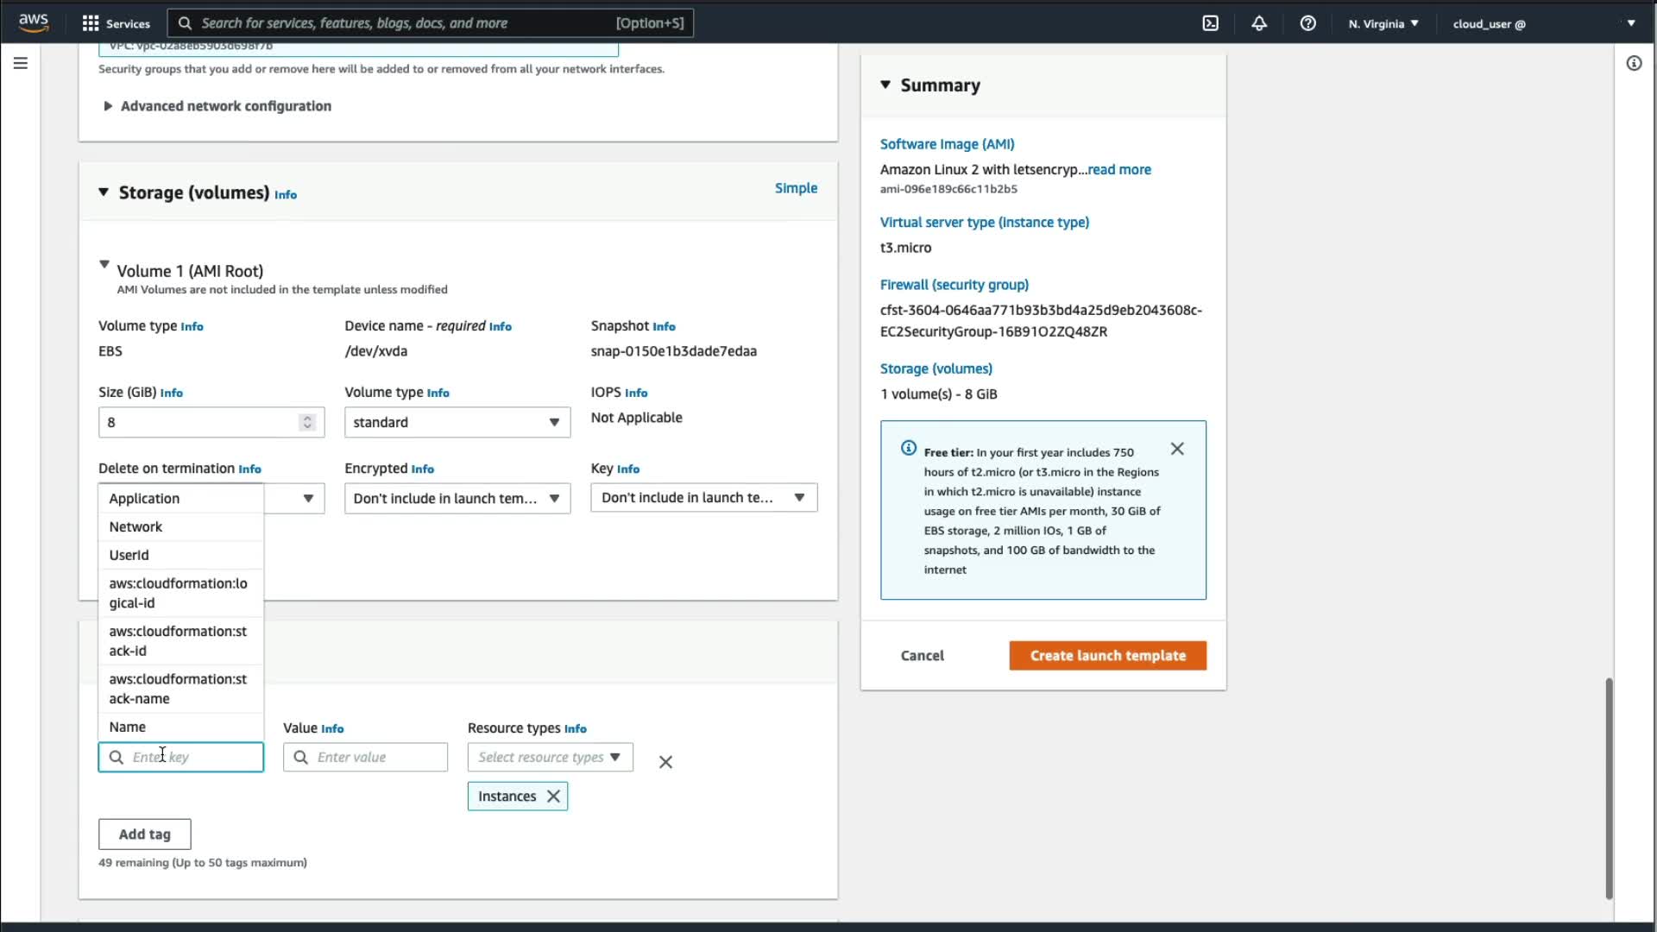The height and width of the screenshot is (932, 1657).
Task: Adjust the Size (GiB) stepper arrows
Action: pos(307,422)
